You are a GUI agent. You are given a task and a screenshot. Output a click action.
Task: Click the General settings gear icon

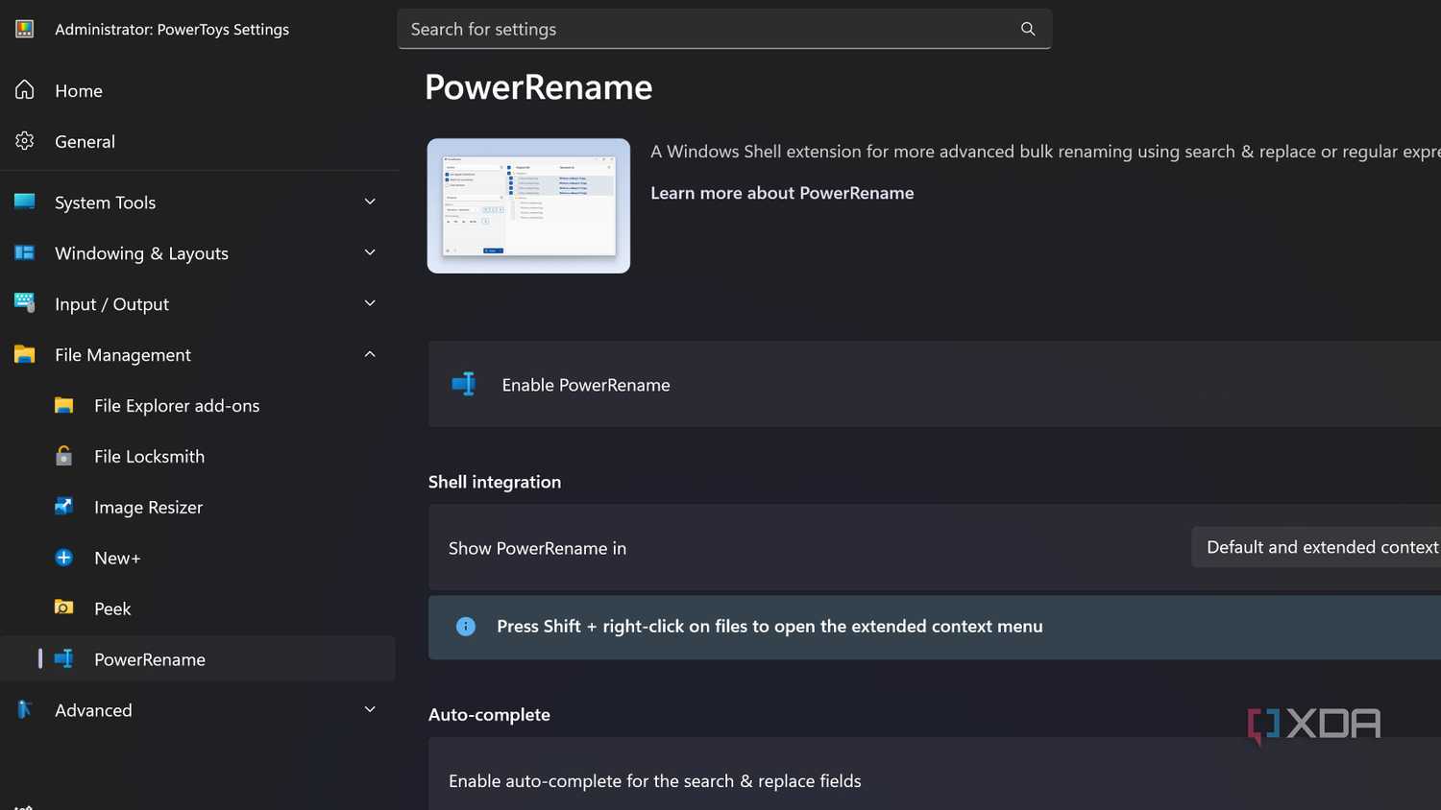(x=24, y=141)
